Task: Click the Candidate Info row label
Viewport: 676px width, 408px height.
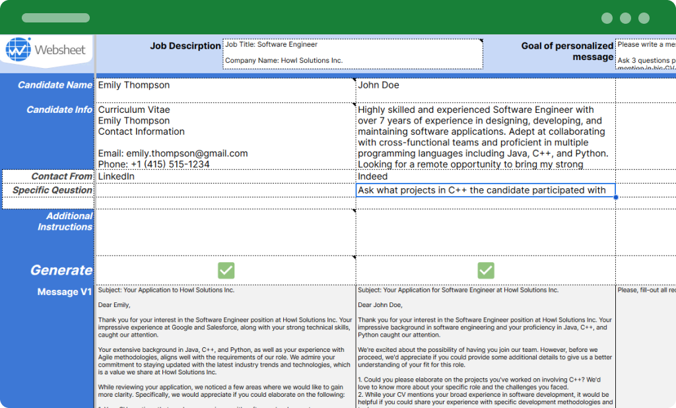Action: click(59, 110)
